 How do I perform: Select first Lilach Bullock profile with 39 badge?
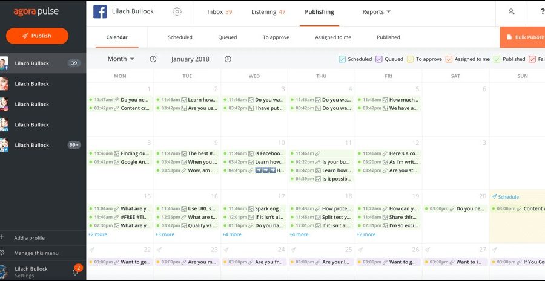(42, 63)
